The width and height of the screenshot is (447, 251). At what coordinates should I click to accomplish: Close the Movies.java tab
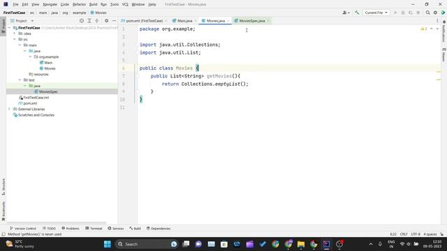[228, 21]
